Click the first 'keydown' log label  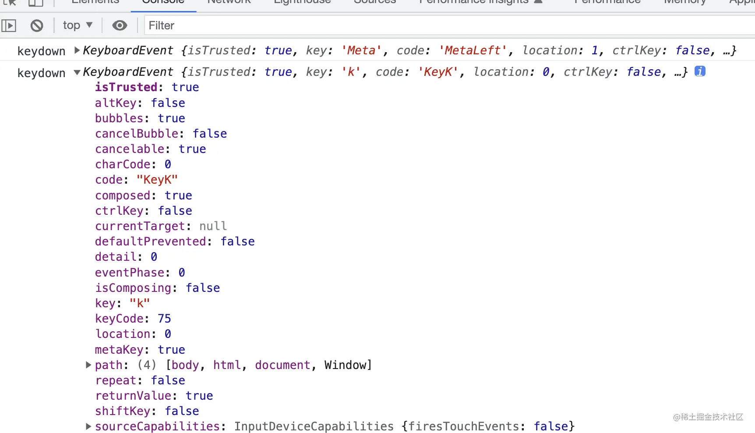[41, 51]
